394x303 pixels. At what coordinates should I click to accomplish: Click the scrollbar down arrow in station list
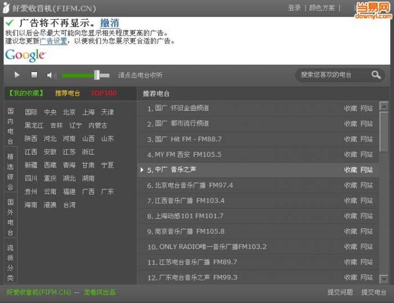tap(384, 279)
